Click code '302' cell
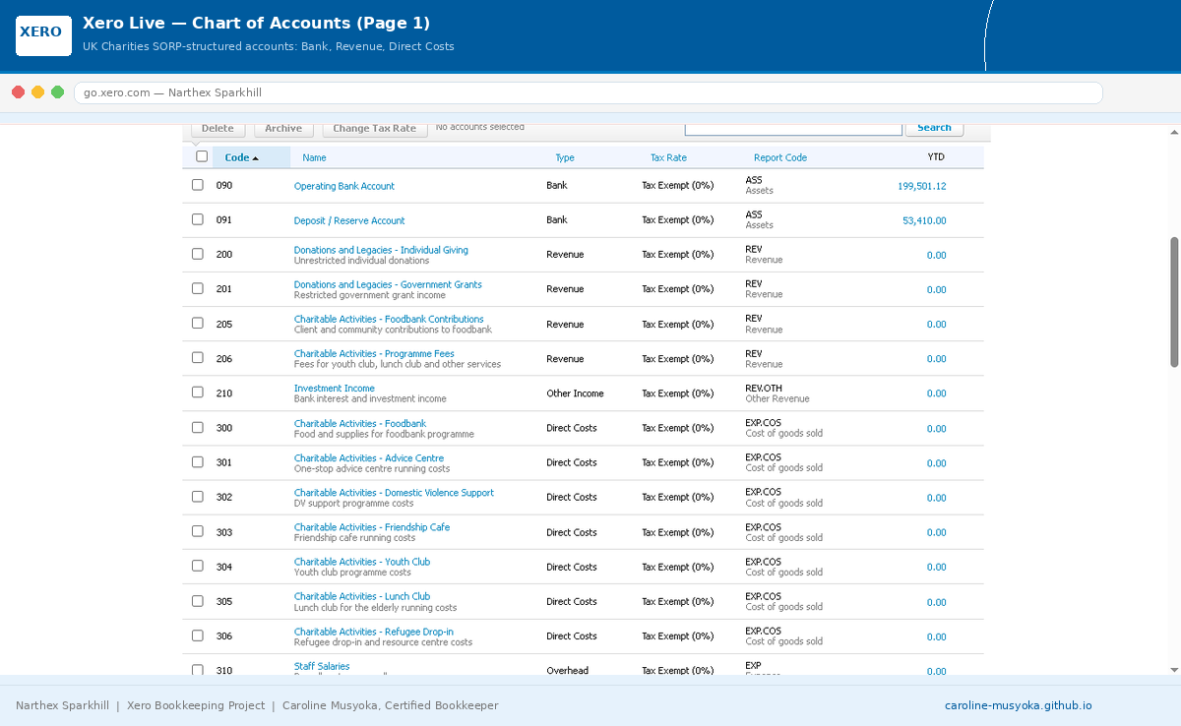This screenshot has height=726, width=1181. pyautogui.click(x=224, y=498)
